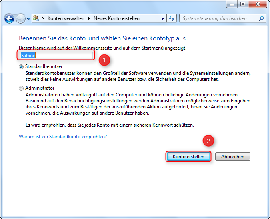This screenshot has height=219, width=270.
Task: Select the Administrator radio button
Action: click(21, 88)
